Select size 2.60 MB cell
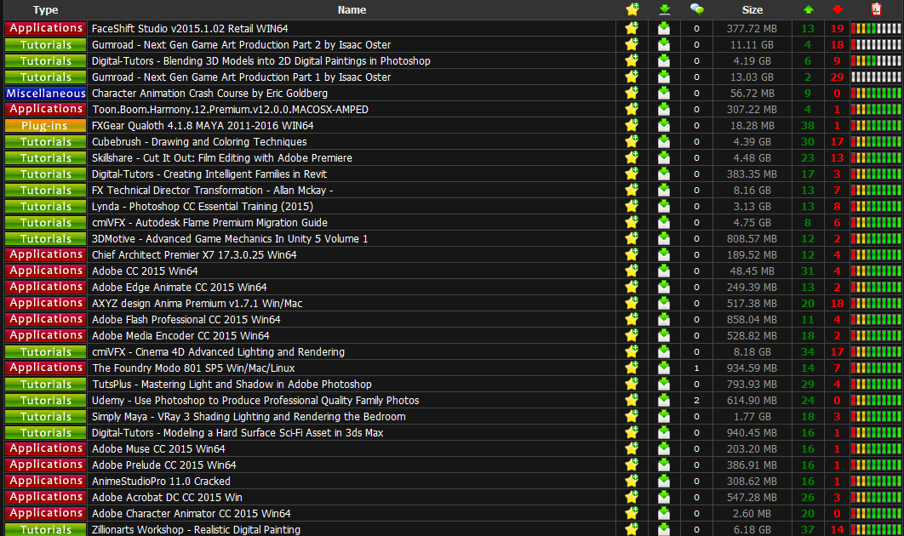Image resolution: width=904 pixels, height=536 pixels. (752, 512)
